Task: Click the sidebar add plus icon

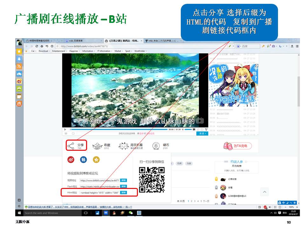Action: tap(19, 200)
